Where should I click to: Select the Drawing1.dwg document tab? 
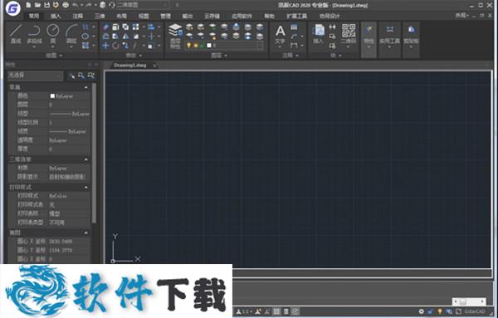coord(130,65)
